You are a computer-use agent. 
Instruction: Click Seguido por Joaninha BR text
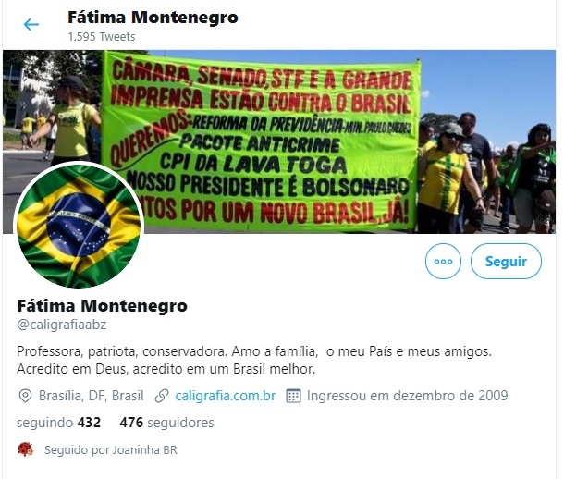click(x=111, y=449)
